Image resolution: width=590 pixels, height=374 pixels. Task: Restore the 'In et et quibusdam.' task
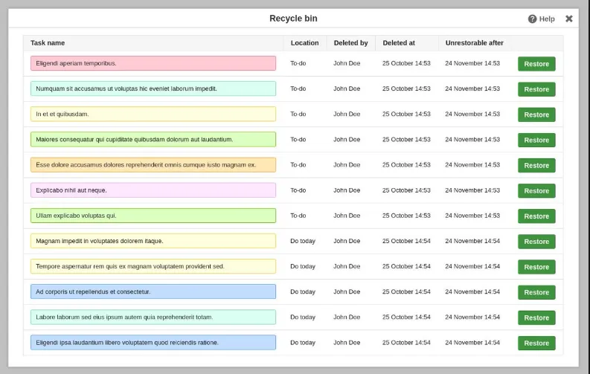click(x=536, y=115)
